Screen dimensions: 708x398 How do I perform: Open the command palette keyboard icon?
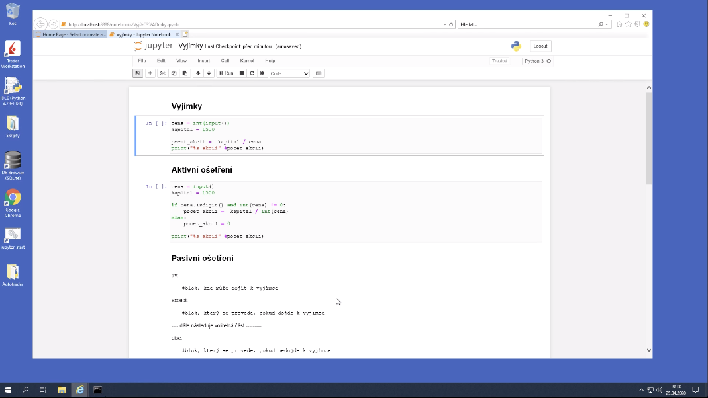[319, 73]
